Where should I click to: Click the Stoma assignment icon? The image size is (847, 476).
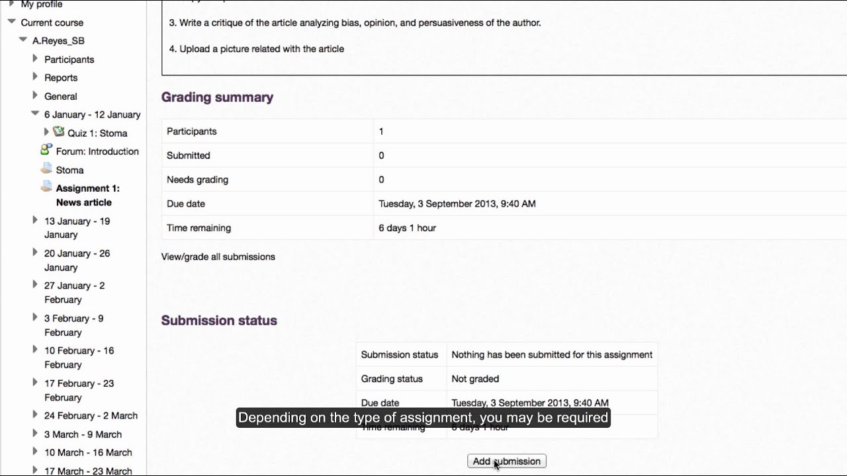point(46,168)
